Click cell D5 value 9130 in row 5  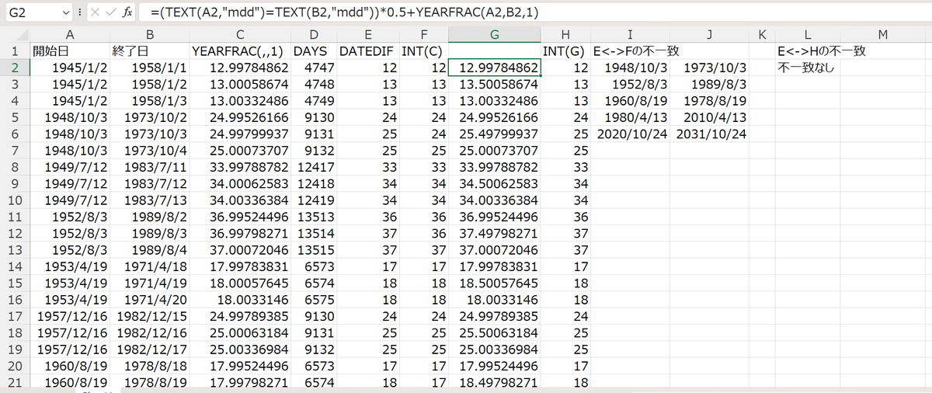(315, 118)
